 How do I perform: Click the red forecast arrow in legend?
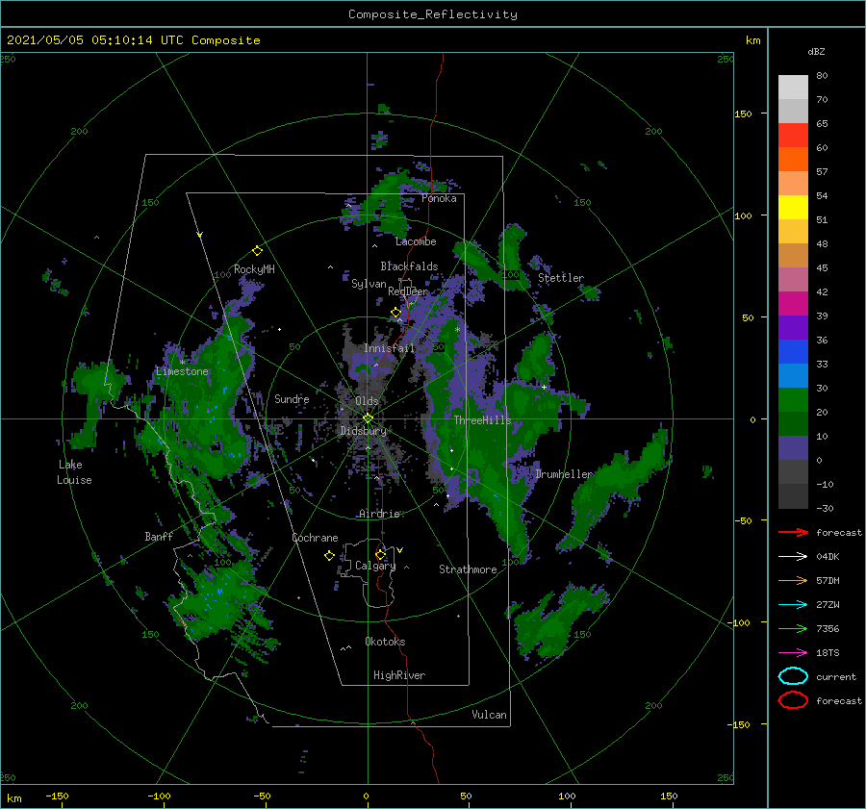pos(793,532)
